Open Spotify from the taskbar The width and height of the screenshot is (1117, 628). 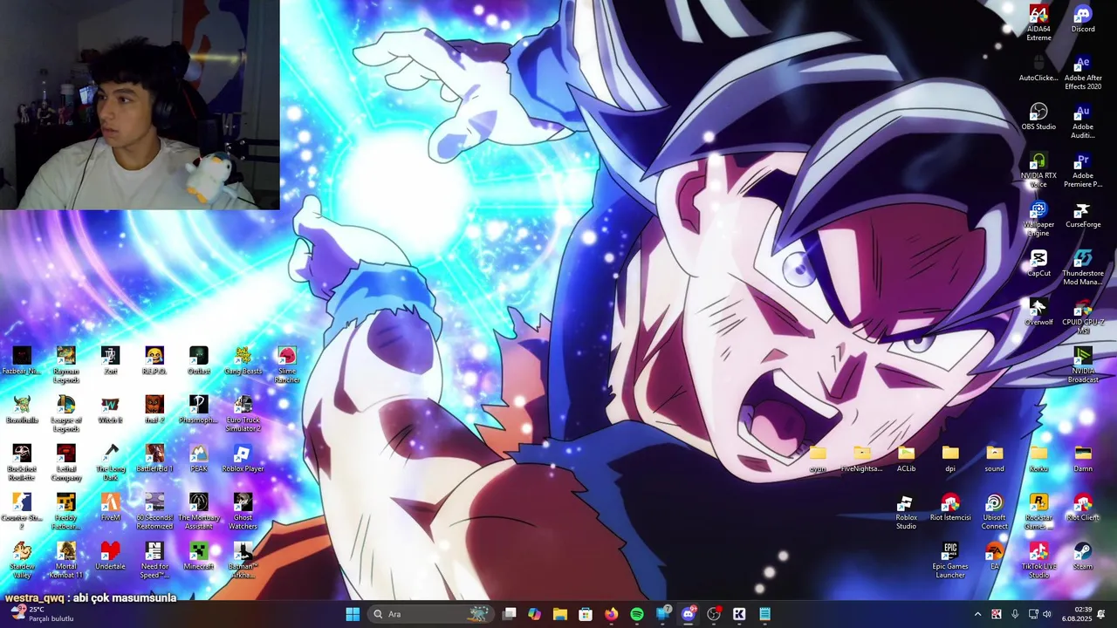[637, 614]
